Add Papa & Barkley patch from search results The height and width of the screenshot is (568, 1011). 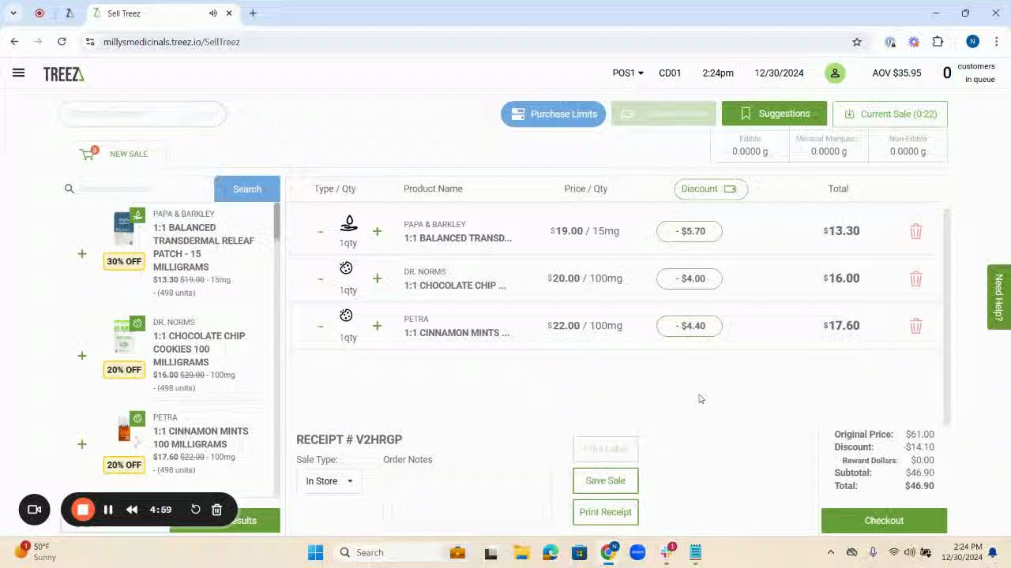82,253
